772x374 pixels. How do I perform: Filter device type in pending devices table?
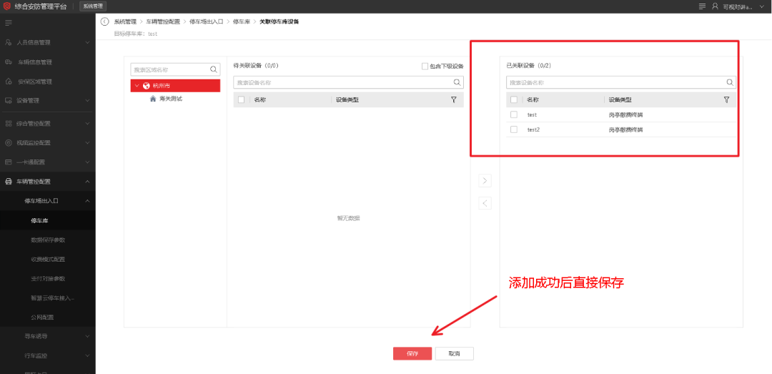453,99
